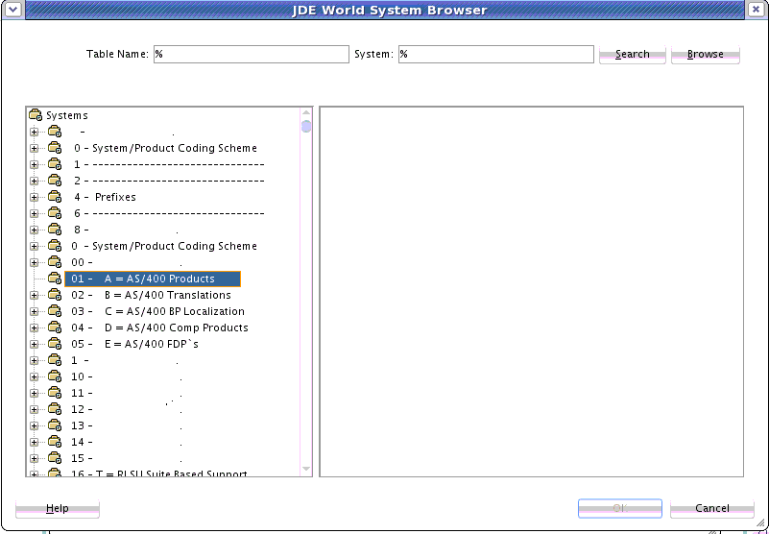Select the 'Systems' root label

pyautogui.click(x=66, y=115)
